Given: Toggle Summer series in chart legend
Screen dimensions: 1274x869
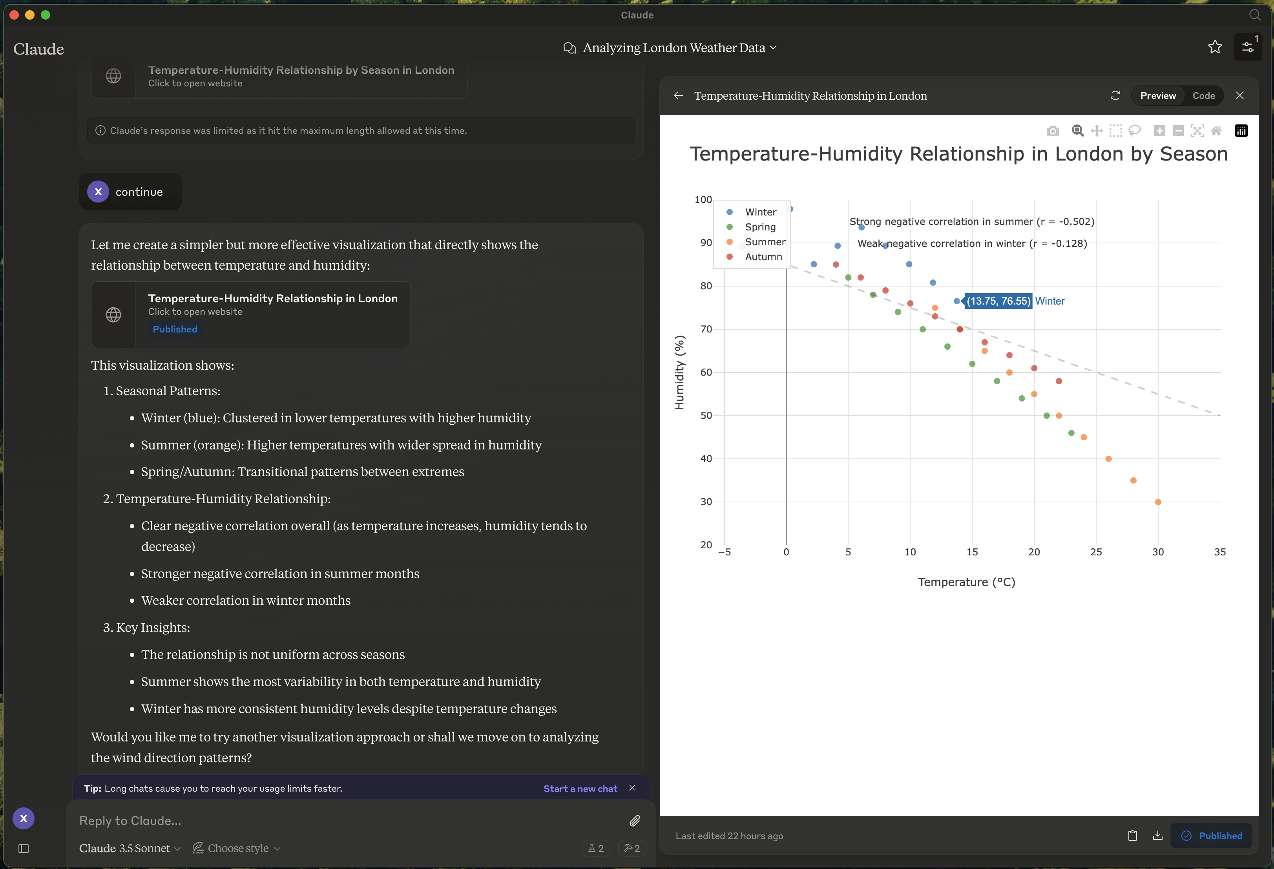Looking at the screenshot, I should pyautogui.click(x=765, y=242).
